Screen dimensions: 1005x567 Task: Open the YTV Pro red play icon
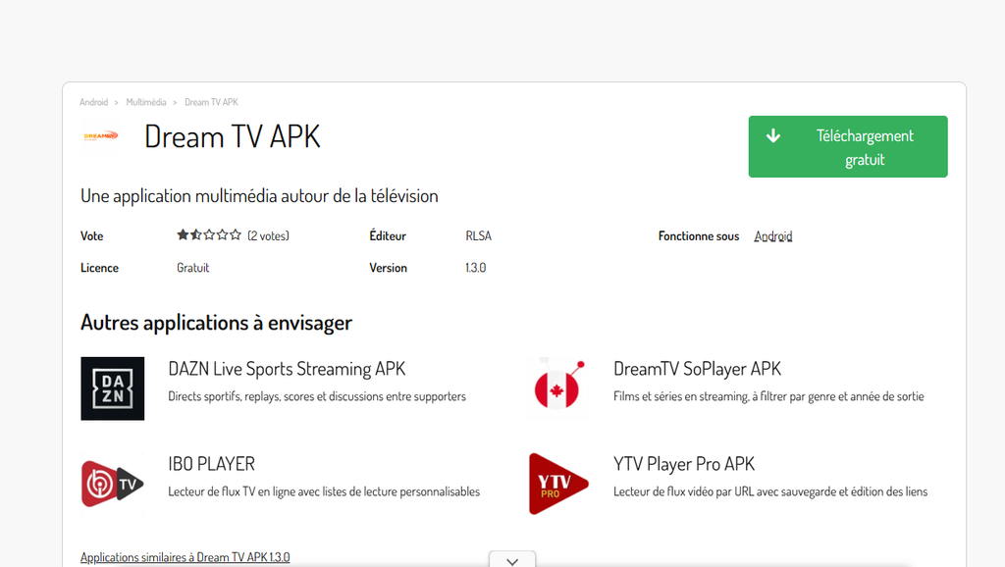click(558, 484)
